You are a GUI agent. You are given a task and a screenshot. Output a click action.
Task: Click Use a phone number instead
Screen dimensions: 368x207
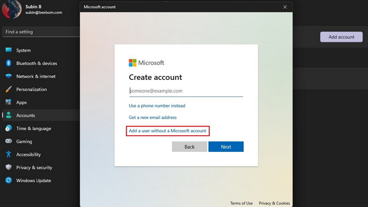coord(157,106)
